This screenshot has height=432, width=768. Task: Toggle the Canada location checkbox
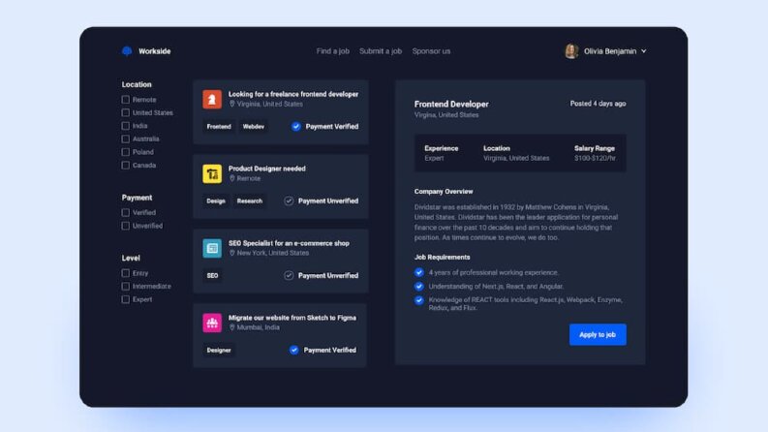click(x=125, y=166)
